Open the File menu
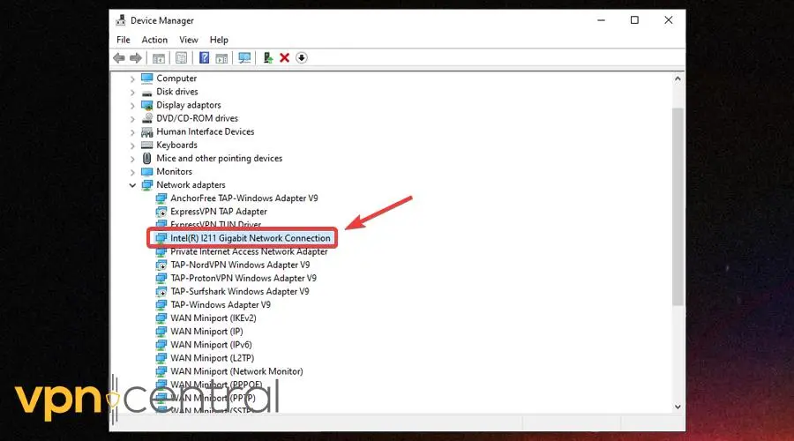 pyautogui.click(x=123, y=40)
